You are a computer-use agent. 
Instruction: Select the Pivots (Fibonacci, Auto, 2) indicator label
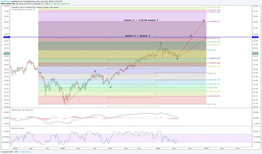click(x=23, y=10)
